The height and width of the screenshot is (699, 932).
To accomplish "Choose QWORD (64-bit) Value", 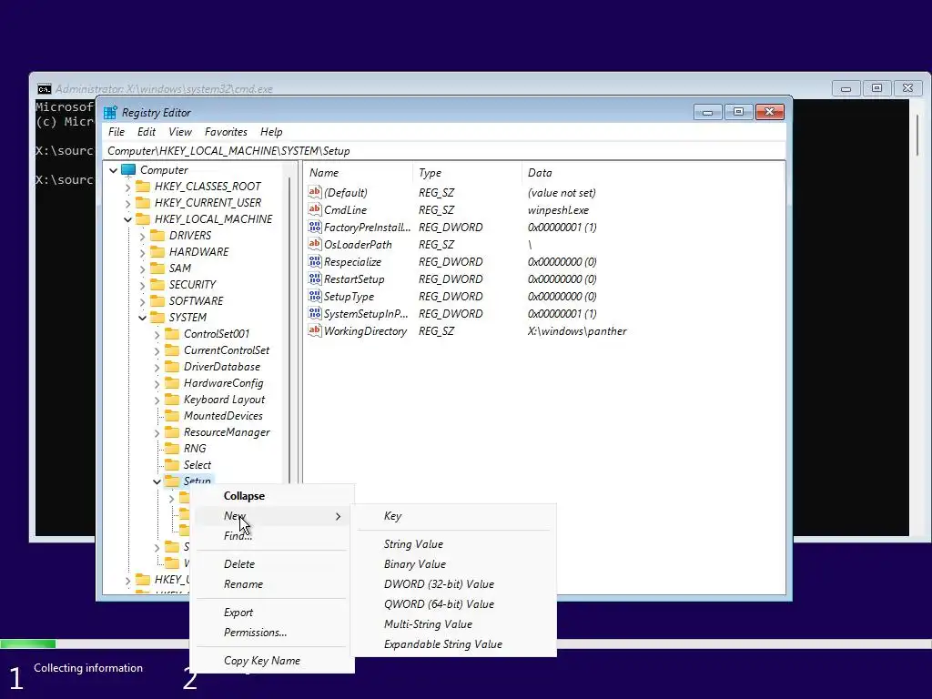I will tap(453, 604).
